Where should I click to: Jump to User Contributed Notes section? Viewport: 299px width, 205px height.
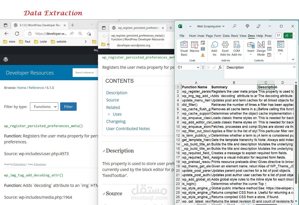[x=128, y=129]
